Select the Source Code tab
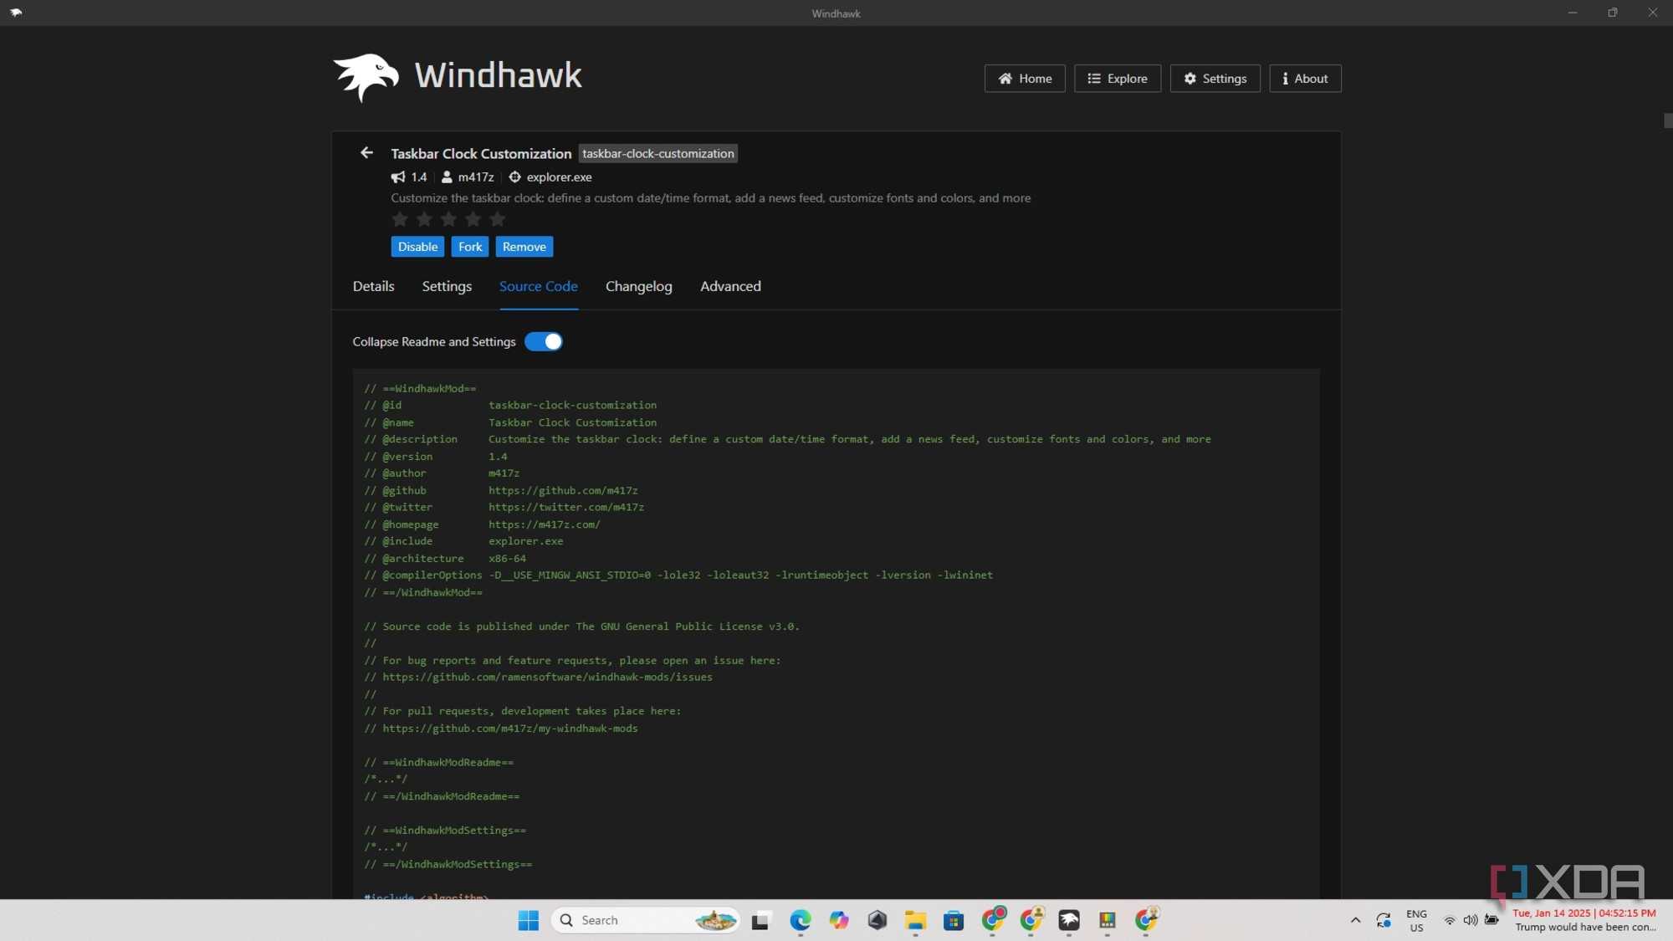This screenshot has width=1673, height=941. point(539,286)
